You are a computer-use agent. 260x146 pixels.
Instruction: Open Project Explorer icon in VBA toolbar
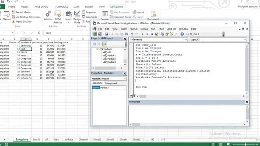point(162,34)
